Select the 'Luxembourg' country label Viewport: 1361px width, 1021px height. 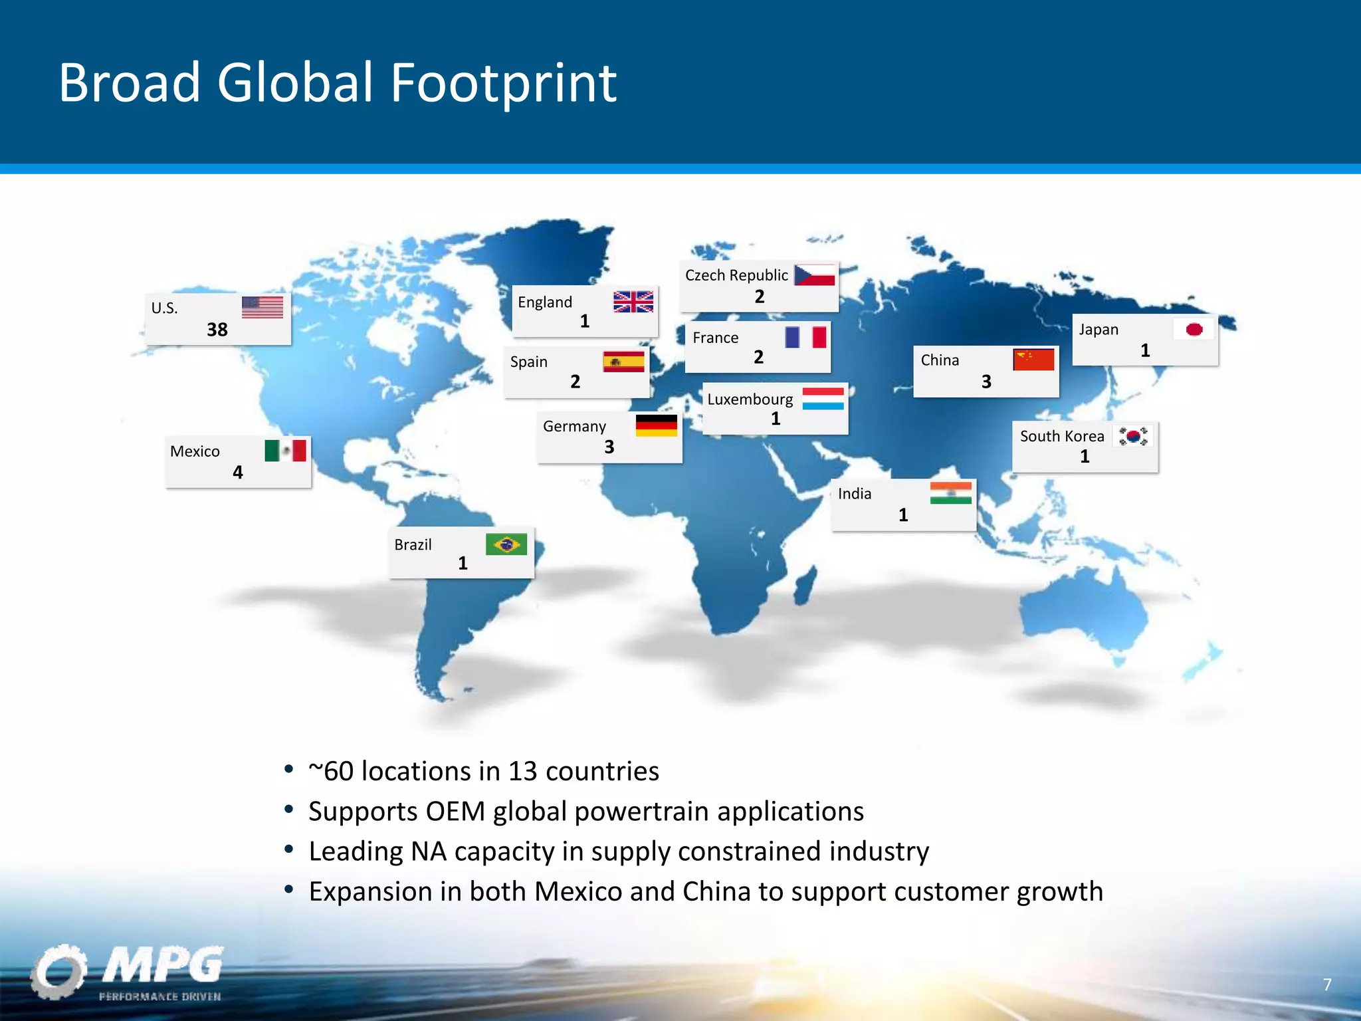[x=750, y=399]
